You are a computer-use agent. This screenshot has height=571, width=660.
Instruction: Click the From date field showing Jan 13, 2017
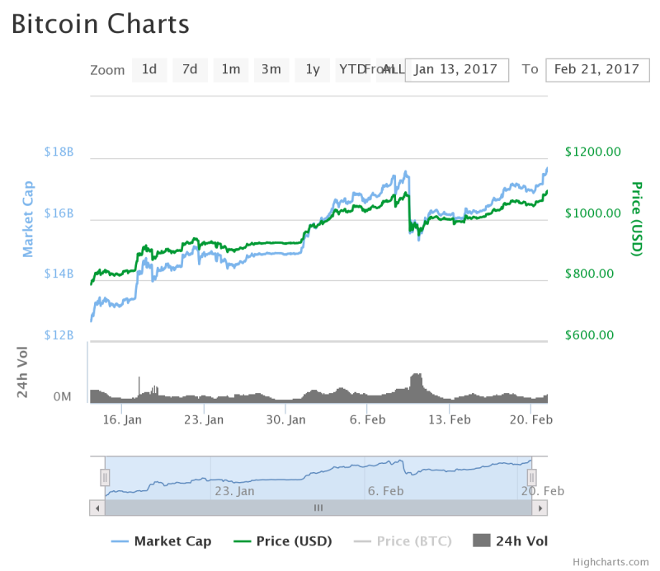456,70
